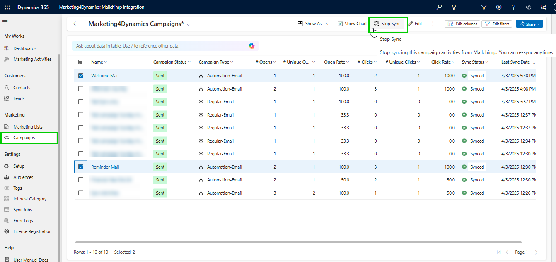Select Campaigns in the sidebar
Screen dimensions: 556x262
29,138
